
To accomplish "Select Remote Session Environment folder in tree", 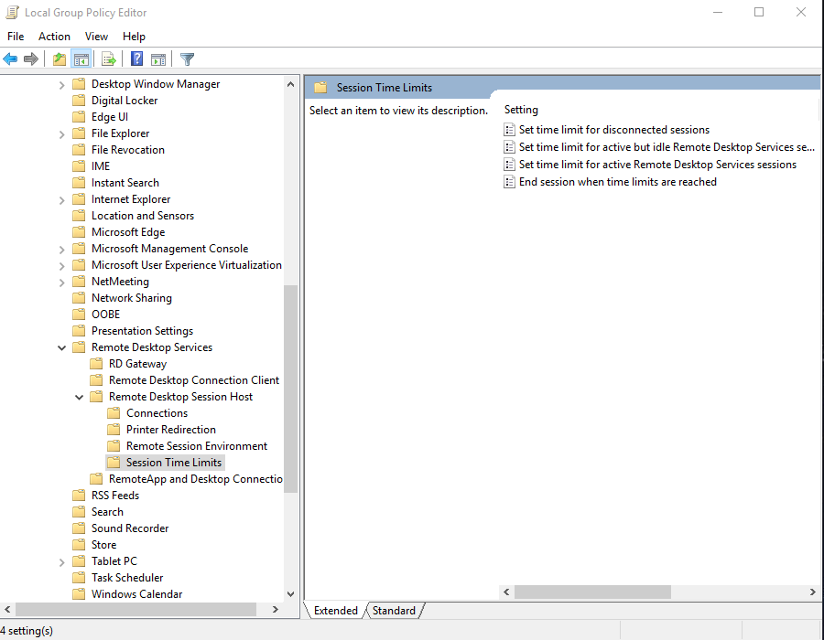I will click(197, 446).
